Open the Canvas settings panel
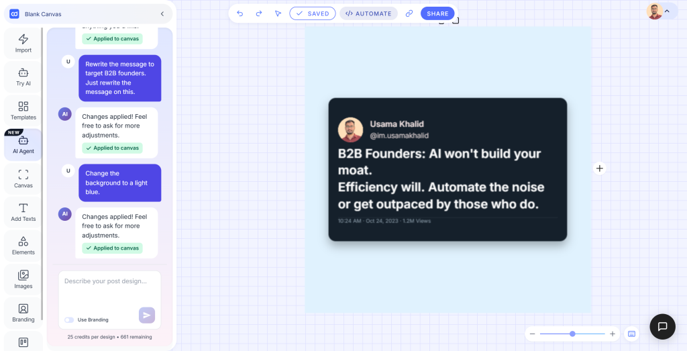Viewport: 687px width, 351px height. pos(23,179)
